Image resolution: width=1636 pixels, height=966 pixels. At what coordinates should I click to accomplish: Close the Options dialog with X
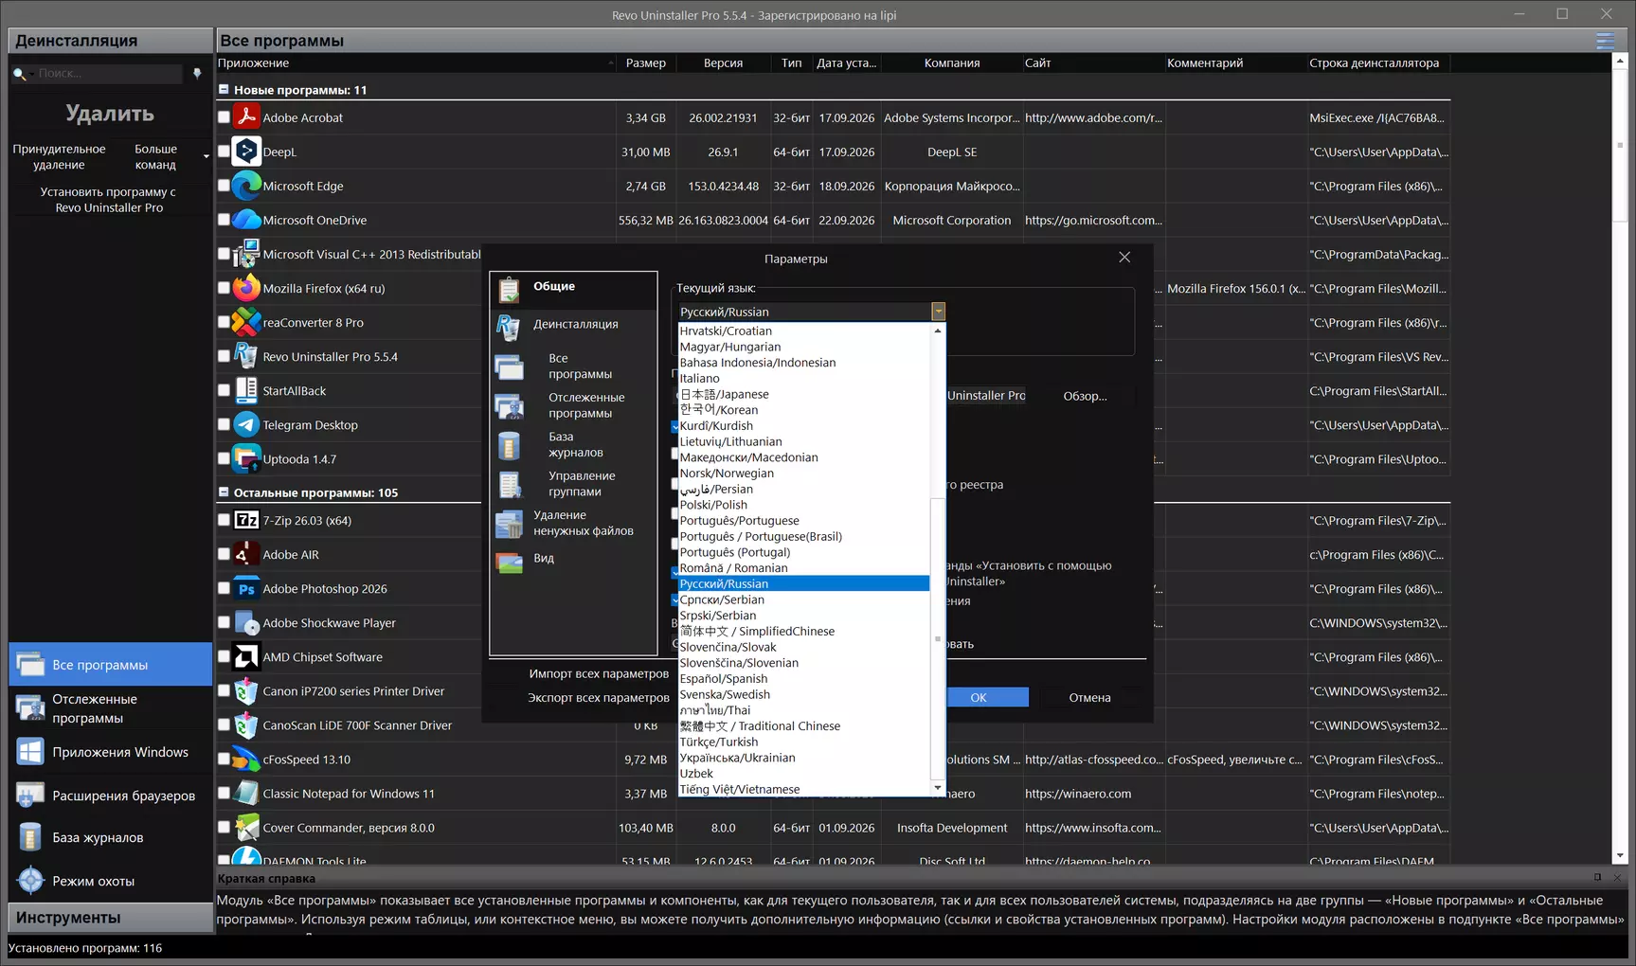1124,258
